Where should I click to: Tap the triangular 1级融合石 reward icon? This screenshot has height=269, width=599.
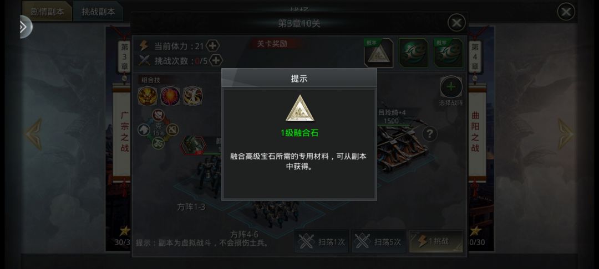click(379, 53)
